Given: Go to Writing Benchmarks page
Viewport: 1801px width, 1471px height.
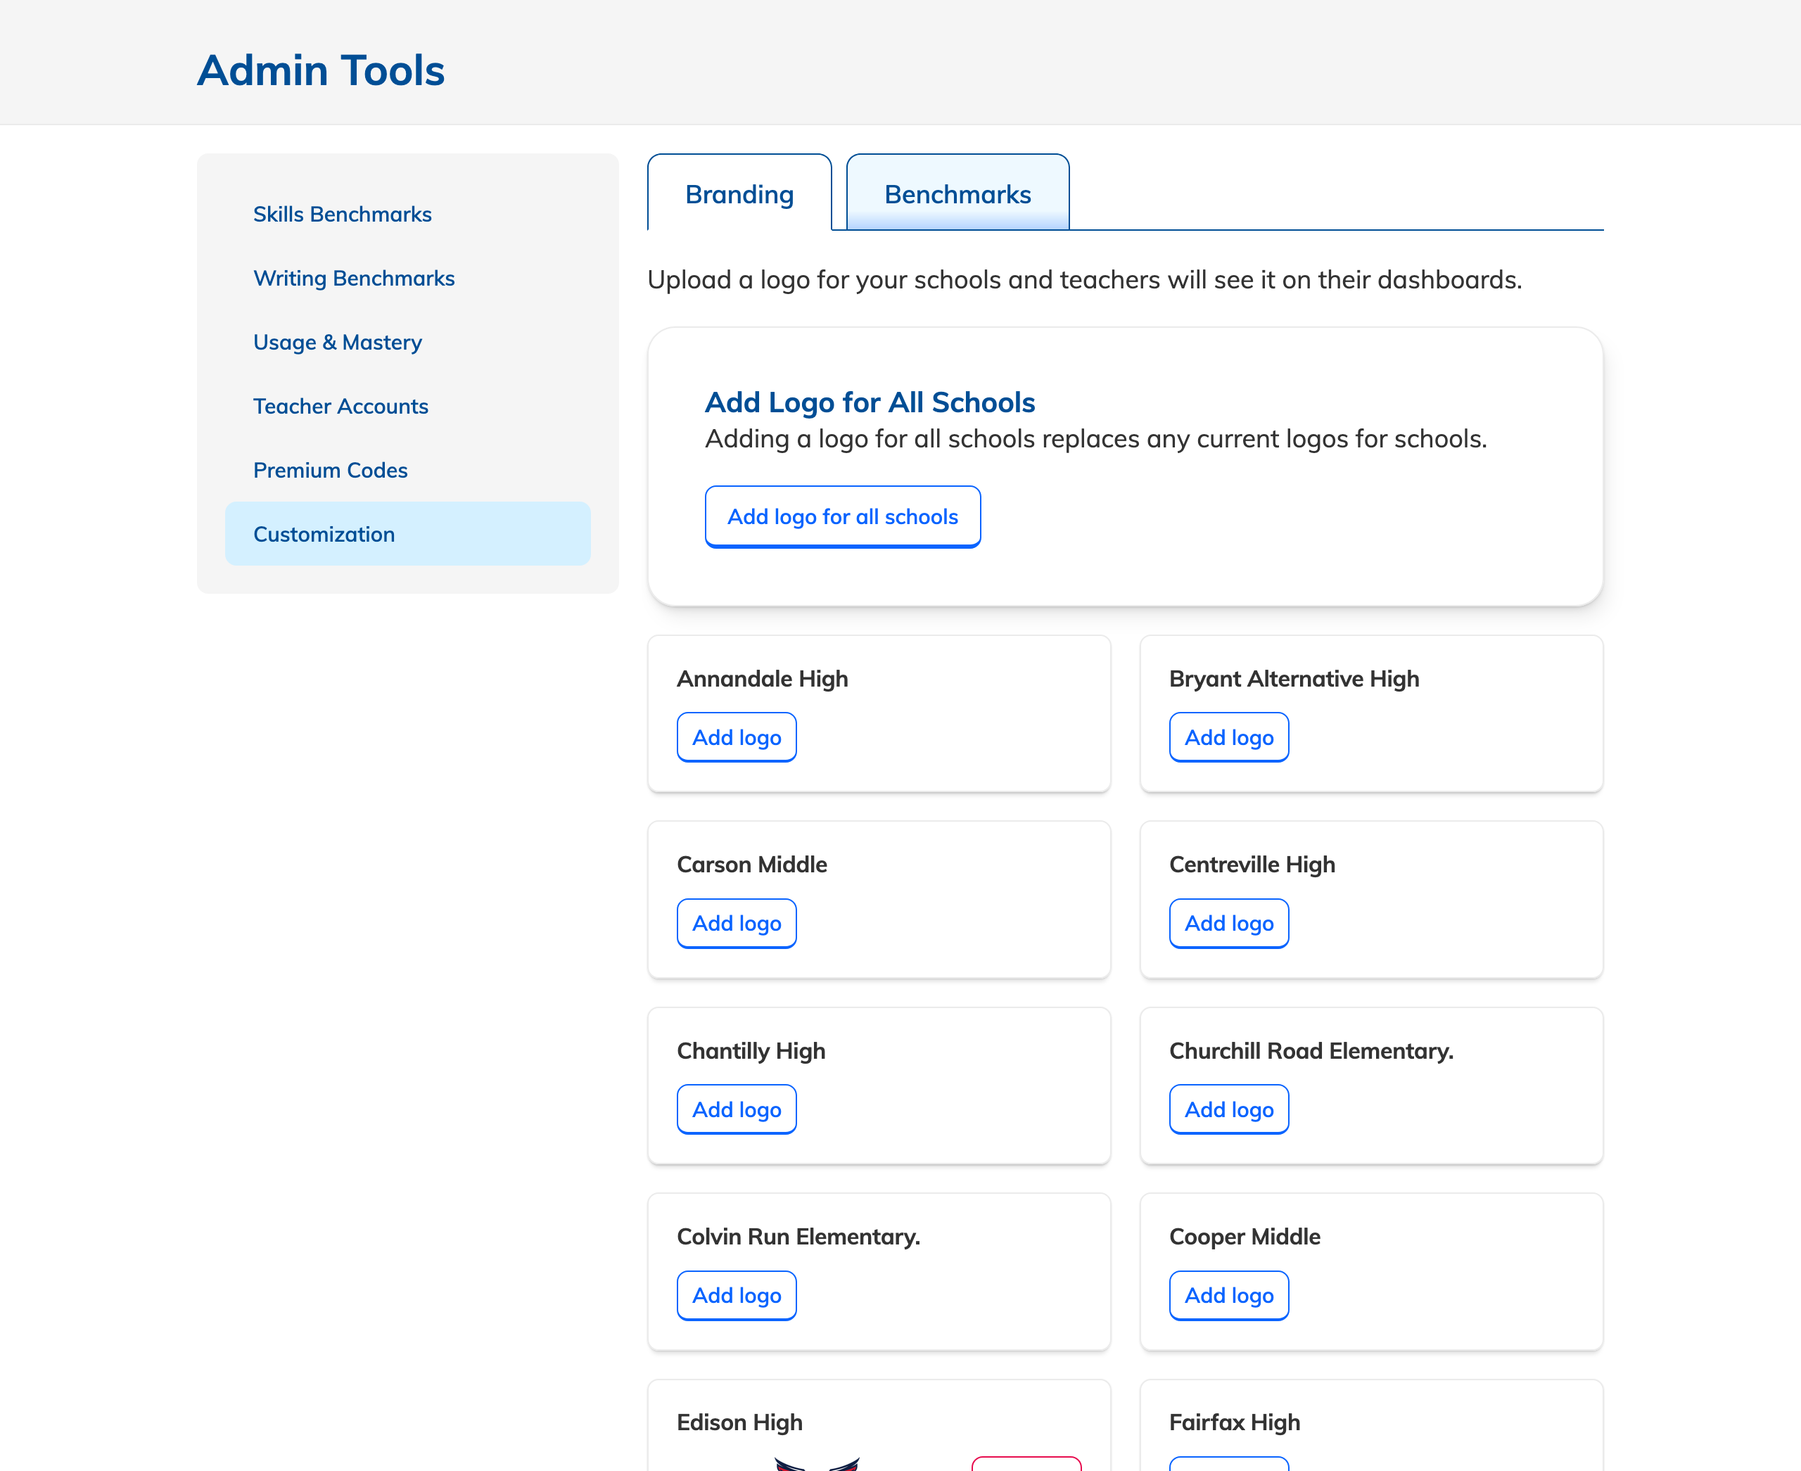Looking at the screenshot, I should 353,278.
